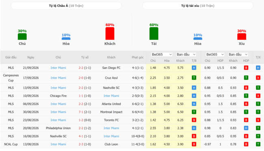The height and width of the screenshot is (151, 264).
Task: Click the red 30% Xỉu bar
Action: (x=242, y=37)
